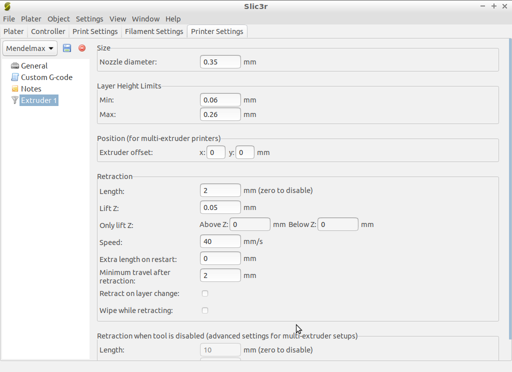This screenshot has height=372, width=512.
Task: Click the Above Z input field
Action: [250, 224]
